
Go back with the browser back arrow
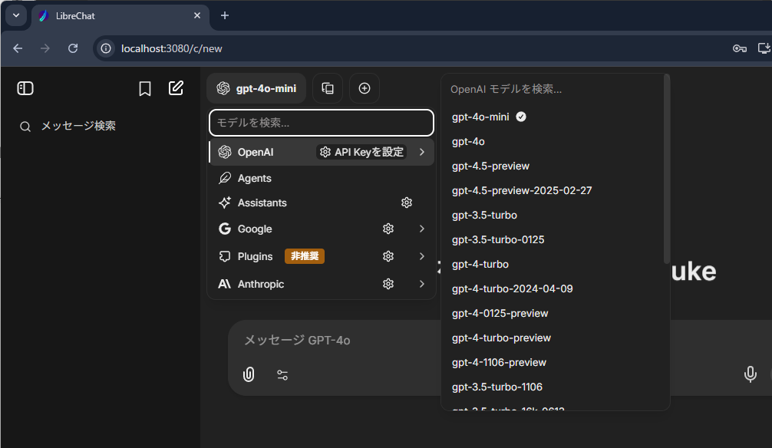click(18, 48)
